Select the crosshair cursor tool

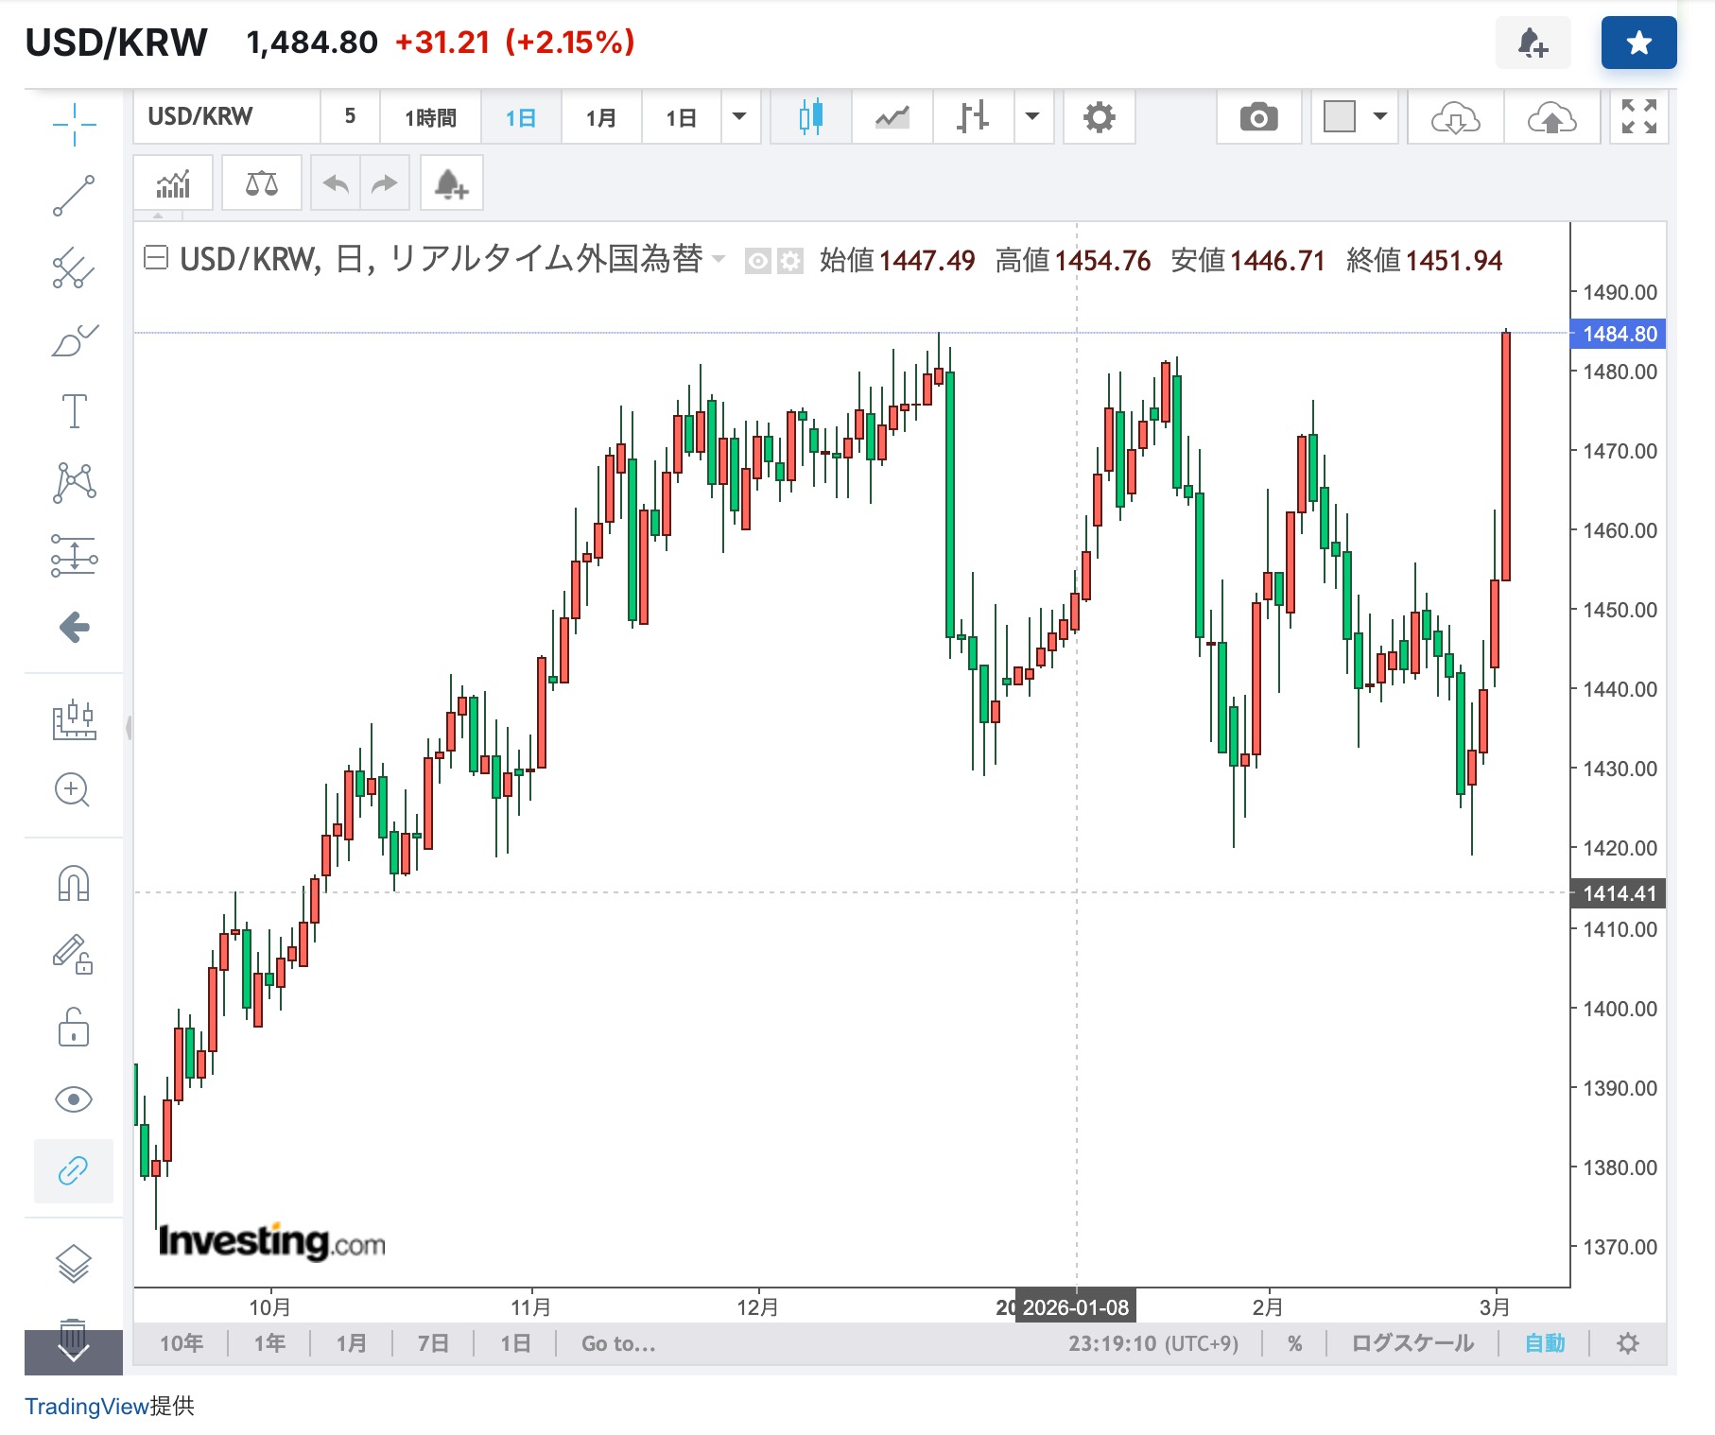point(74,124)
